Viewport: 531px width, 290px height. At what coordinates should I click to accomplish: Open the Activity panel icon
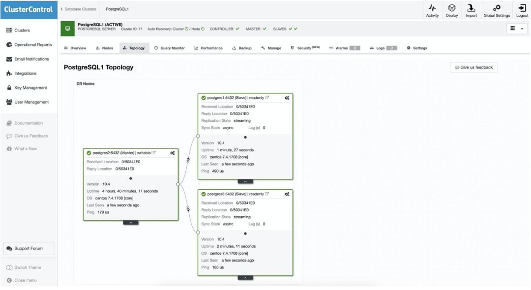pos(432,8)
